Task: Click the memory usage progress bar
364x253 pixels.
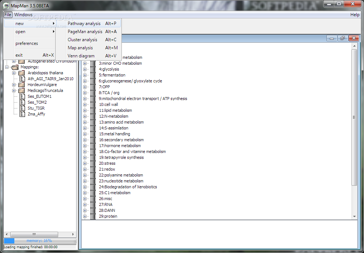Action: coord(40,241)
